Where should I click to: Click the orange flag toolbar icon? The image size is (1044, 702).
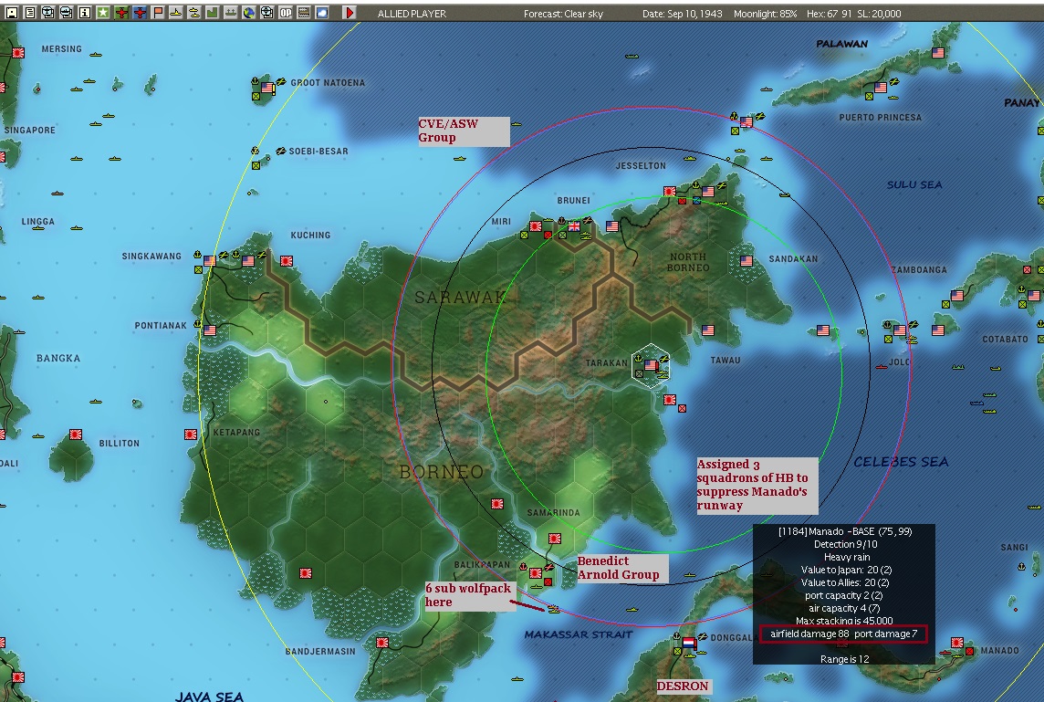click(158, 13)
